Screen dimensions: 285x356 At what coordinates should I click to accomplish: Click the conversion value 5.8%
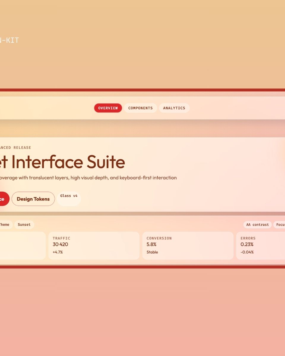tap(151, 244)
